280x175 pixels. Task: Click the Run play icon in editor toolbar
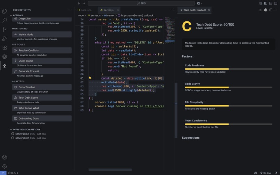click(x=261, y=10)
